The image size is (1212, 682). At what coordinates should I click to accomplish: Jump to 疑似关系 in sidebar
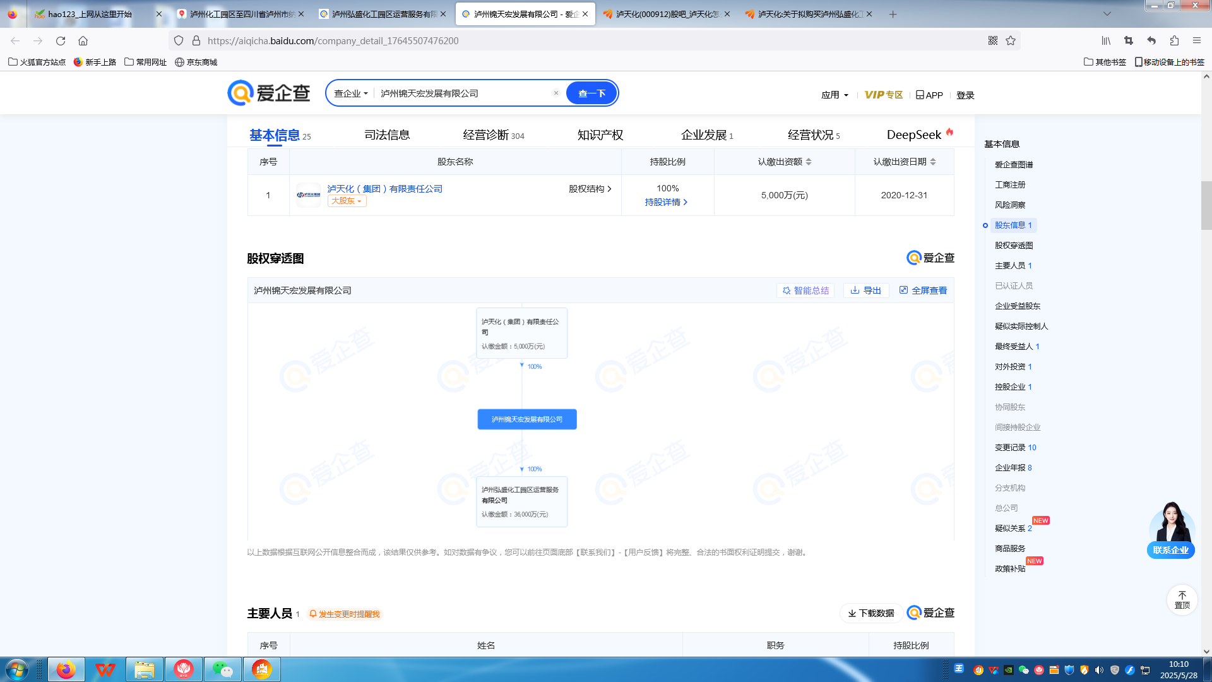point(1013,529)
